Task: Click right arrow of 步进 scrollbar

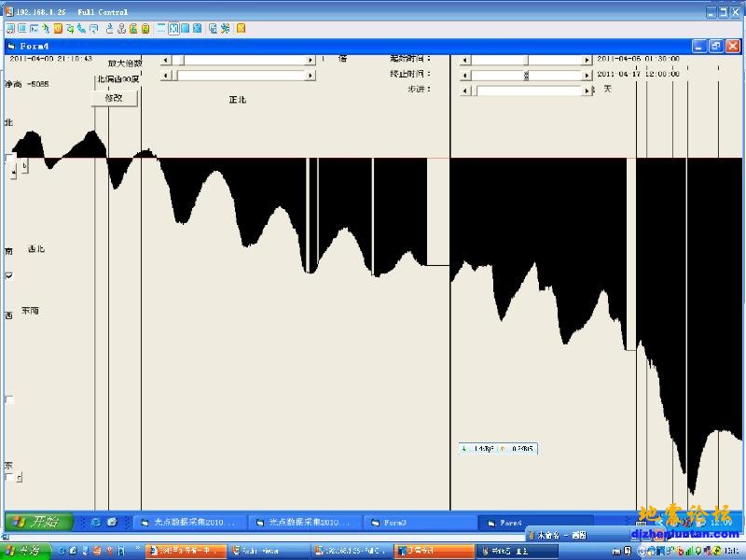Action: (x=587, y=91)
